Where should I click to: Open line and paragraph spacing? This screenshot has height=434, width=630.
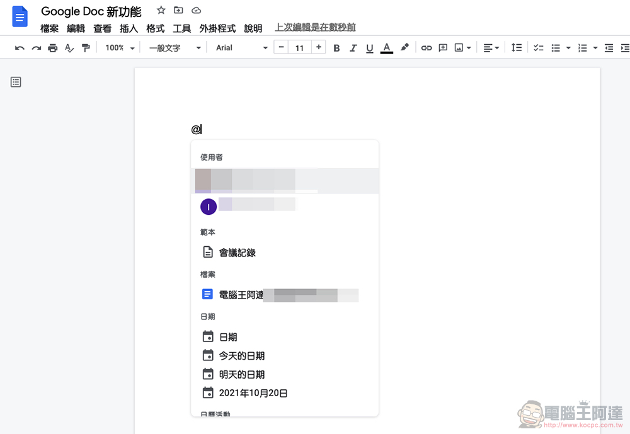(517, 48)
